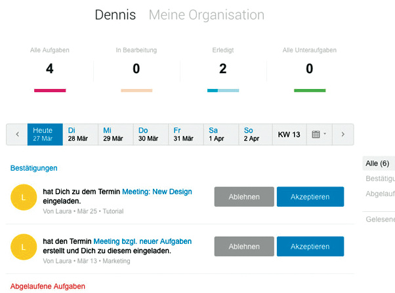Accept the Meeting: New Design invitation

point(310,197)
